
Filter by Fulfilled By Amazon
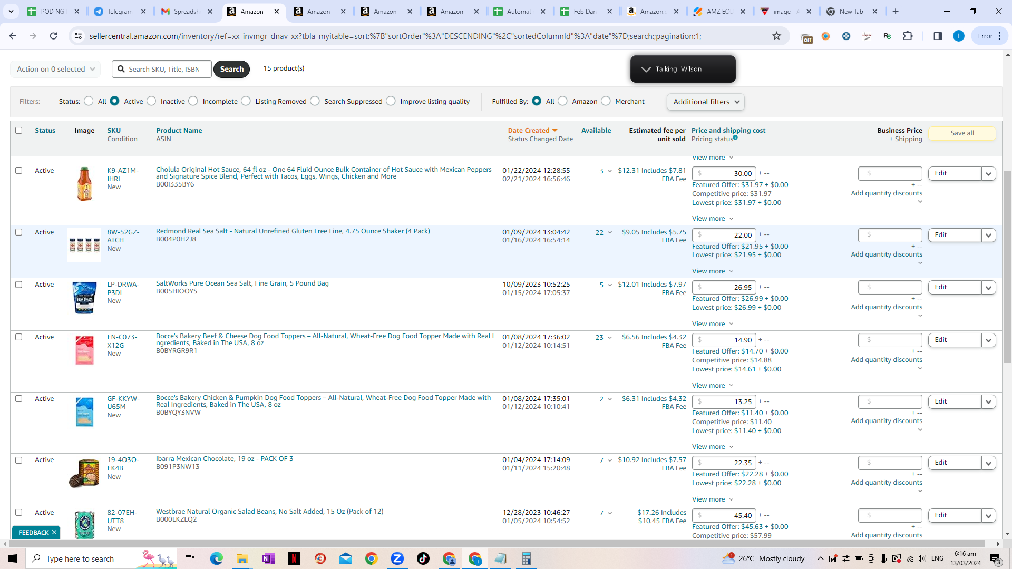(562, 101)
